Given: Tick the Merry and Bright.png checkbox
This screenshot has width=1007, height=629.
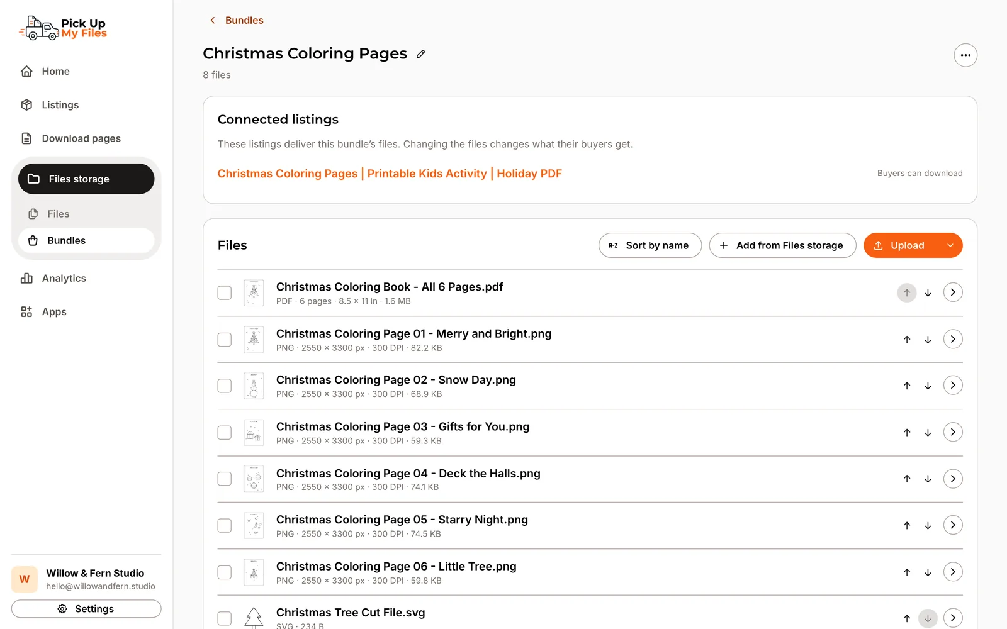Looking at the screenshot, I should pyautogui.click(x=225, y=340).
